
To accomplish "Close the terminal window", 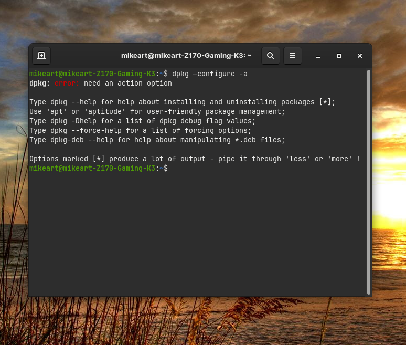I will point(360,56).
